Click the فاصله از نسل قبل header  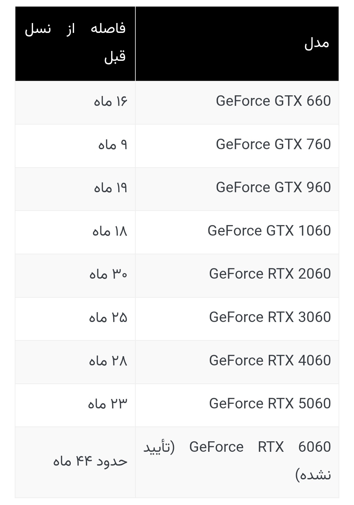pyautogui.click(x=75, y=44)
